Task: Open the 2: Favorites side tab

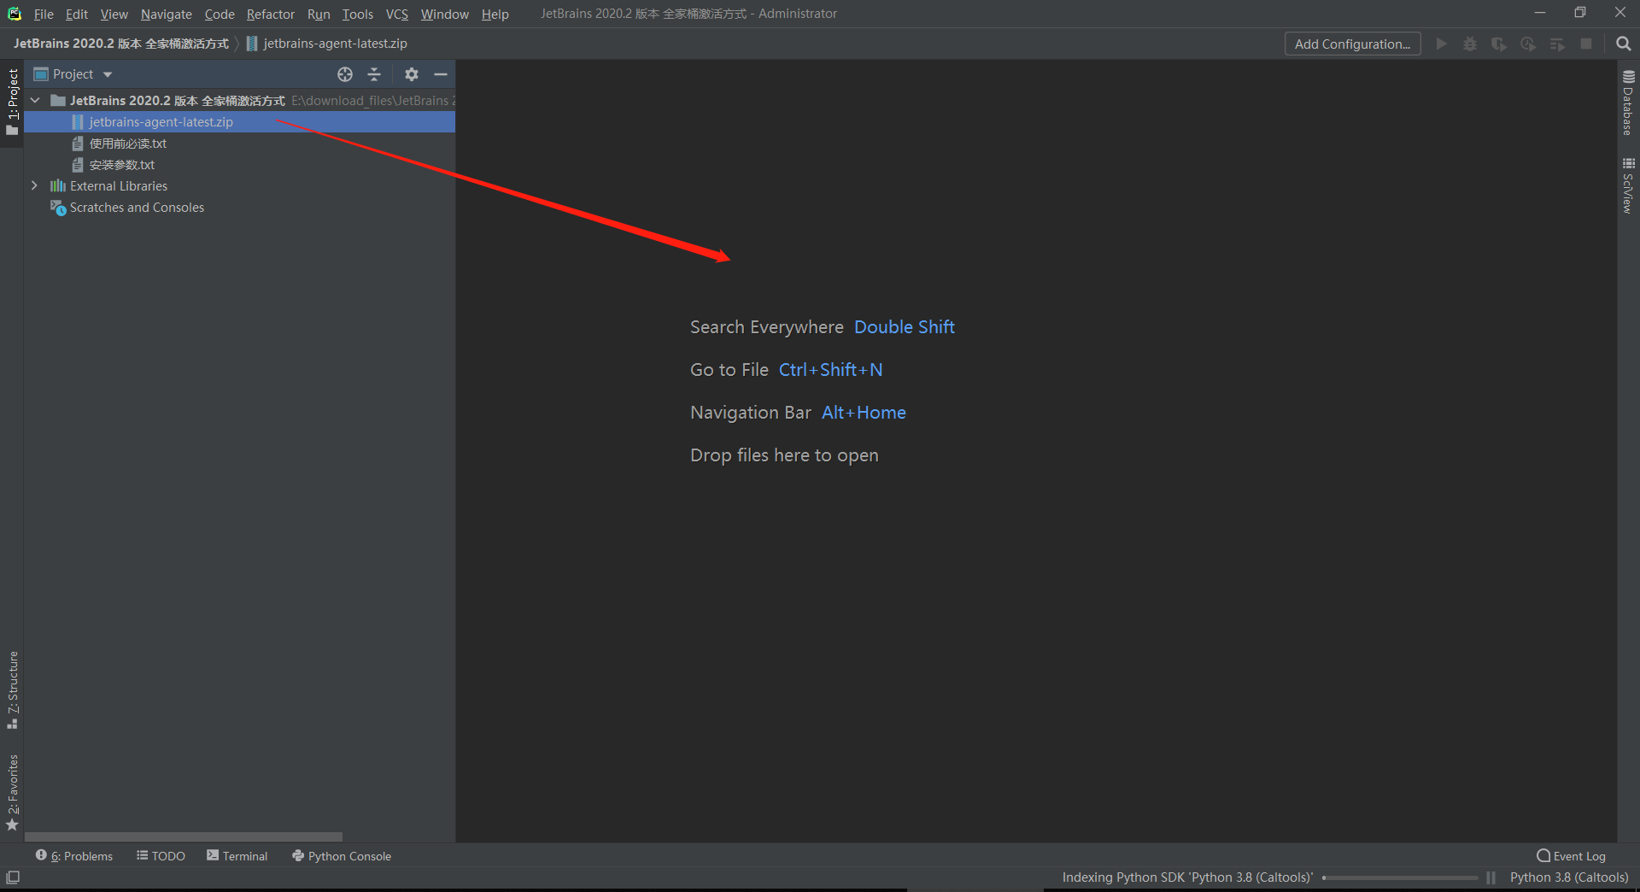Action: coord(12,792)
